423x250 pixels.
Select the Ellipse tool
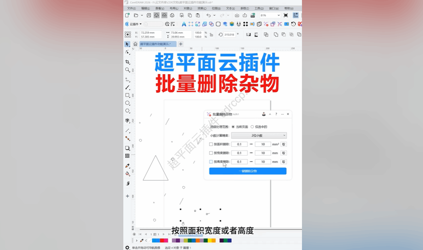[127, 103]
